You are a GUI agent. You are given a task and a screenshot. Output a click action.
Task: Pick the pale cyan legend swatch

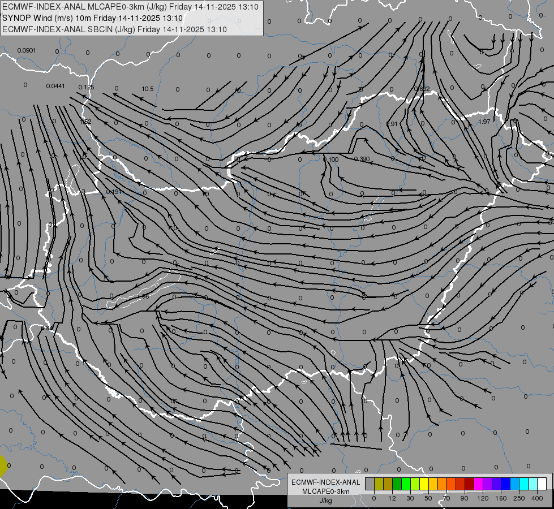point(533,484)
